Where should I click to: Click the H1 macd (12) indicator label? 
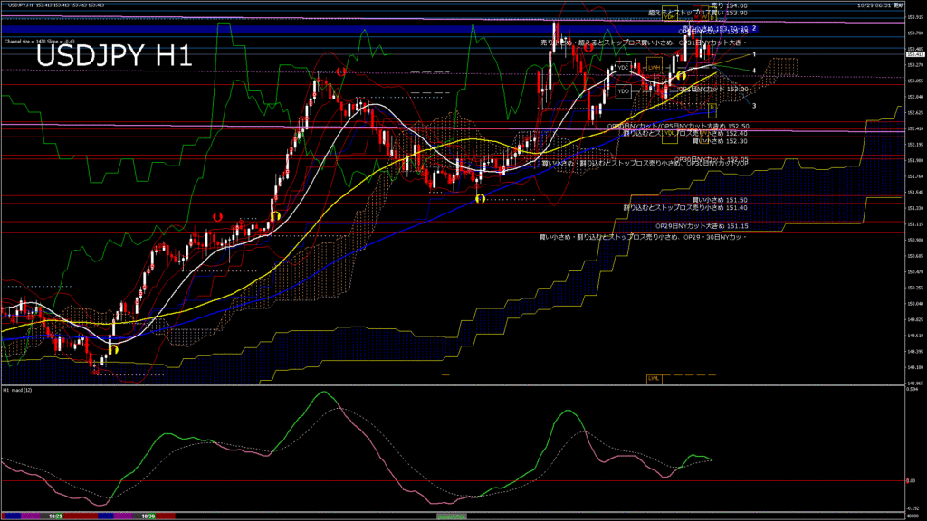(18, 390)
